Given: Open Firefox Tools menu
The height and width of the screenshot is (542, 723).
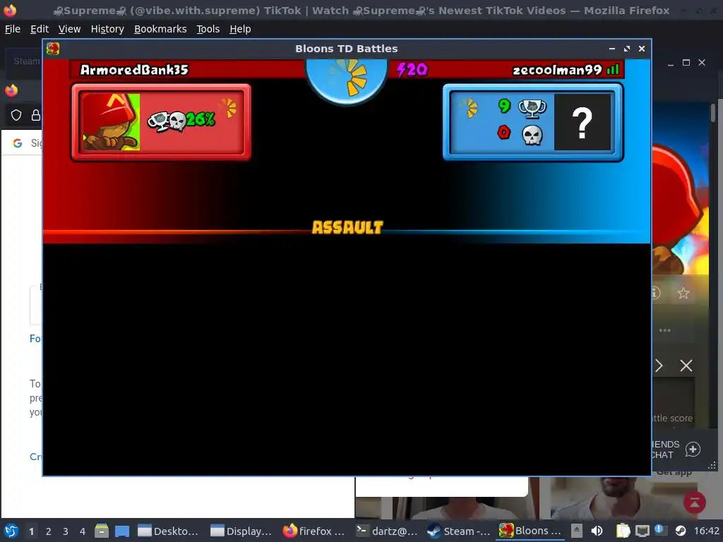Looking at the screenshot, I should click(x=208, y=29).
